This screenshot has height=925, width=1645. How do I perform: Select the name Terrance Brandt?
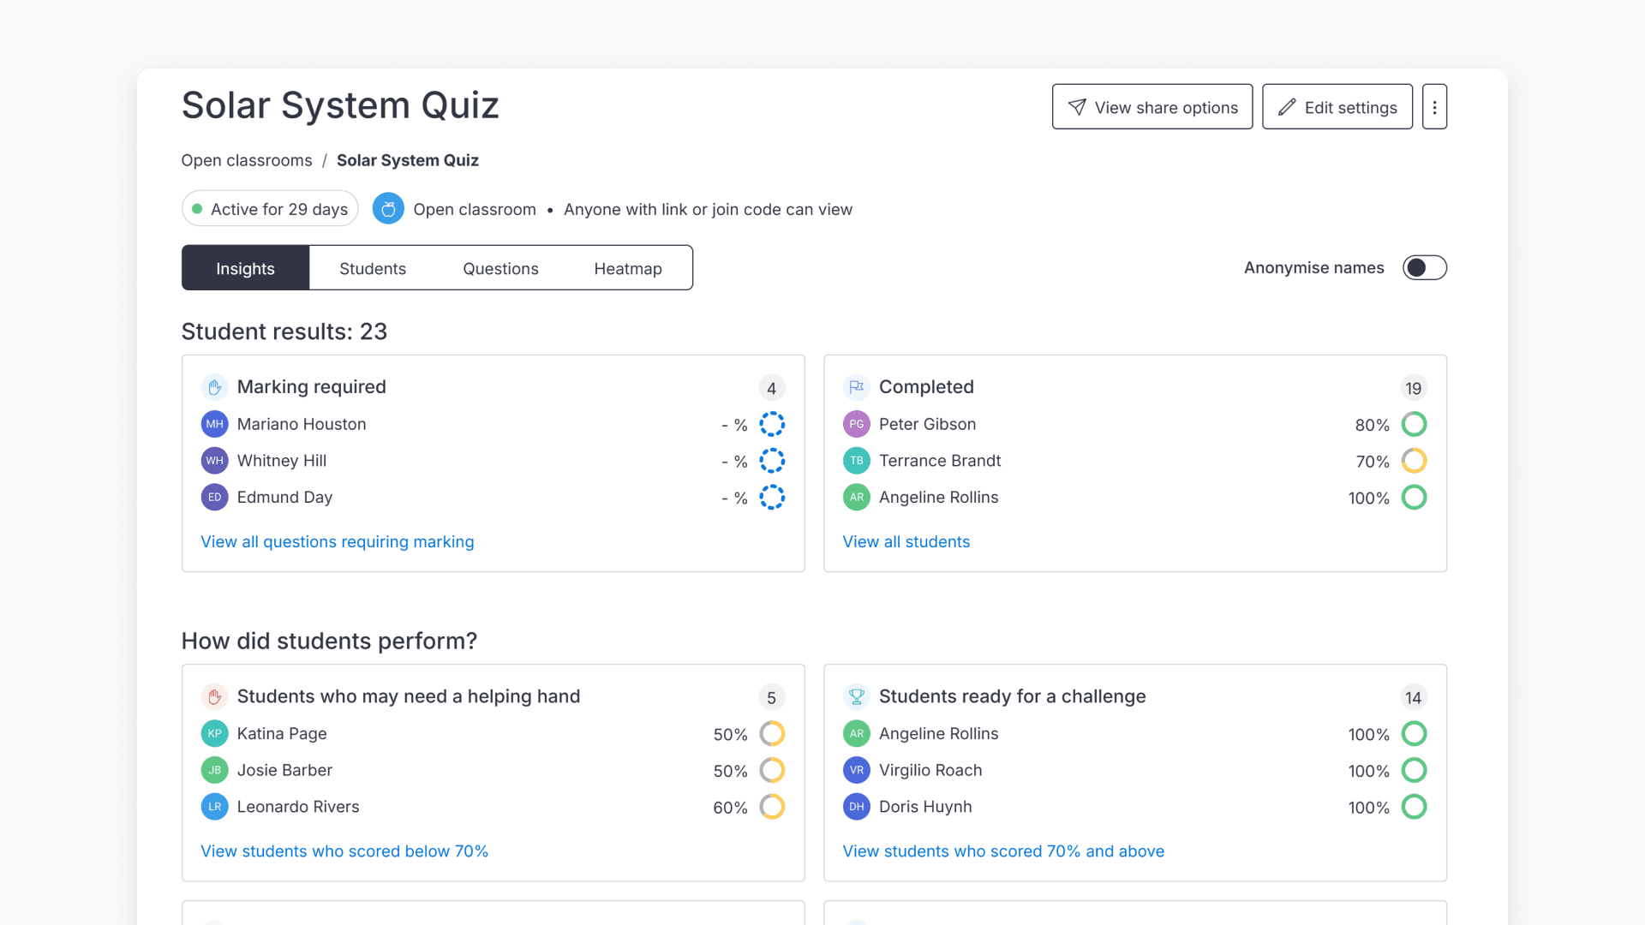tap(940, 461)
